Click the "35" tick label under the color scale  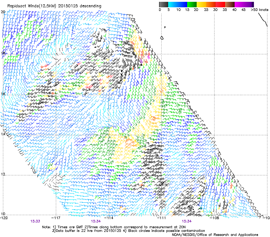coord(225,10)
